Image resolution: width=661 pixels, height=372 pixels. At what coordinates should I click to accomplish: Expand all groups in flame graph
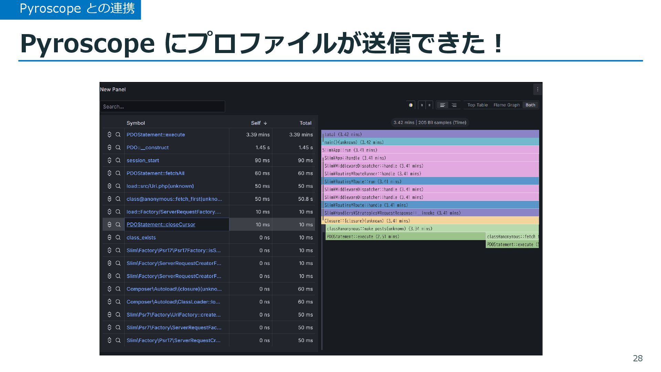(422, 105)
